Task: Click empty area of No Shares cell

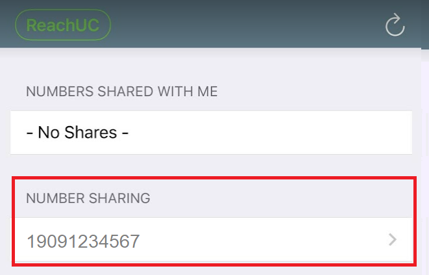Action: click(x=271, y=133)
